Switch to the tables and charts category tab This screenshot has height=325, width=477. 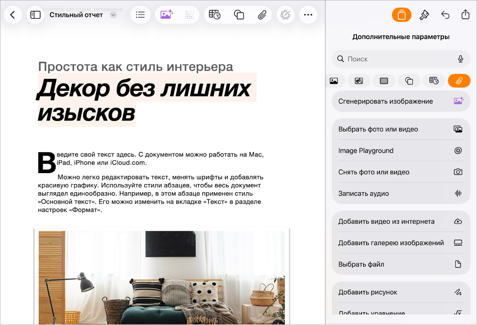pyautogui.click(x=434, y=81)
